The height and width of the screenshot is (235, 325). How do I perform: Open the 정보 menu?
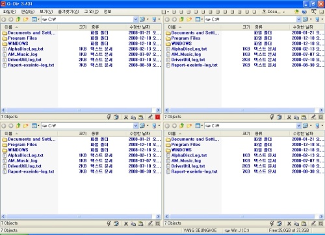pos(107,12)
